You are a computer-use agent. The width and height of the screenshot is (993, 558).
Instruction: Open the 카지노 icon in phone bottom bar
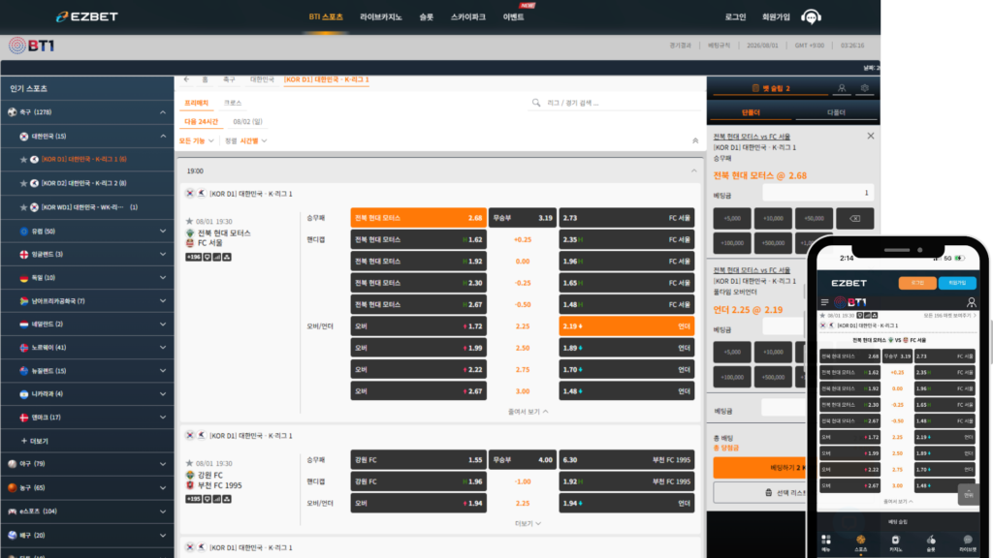point(895,540)
